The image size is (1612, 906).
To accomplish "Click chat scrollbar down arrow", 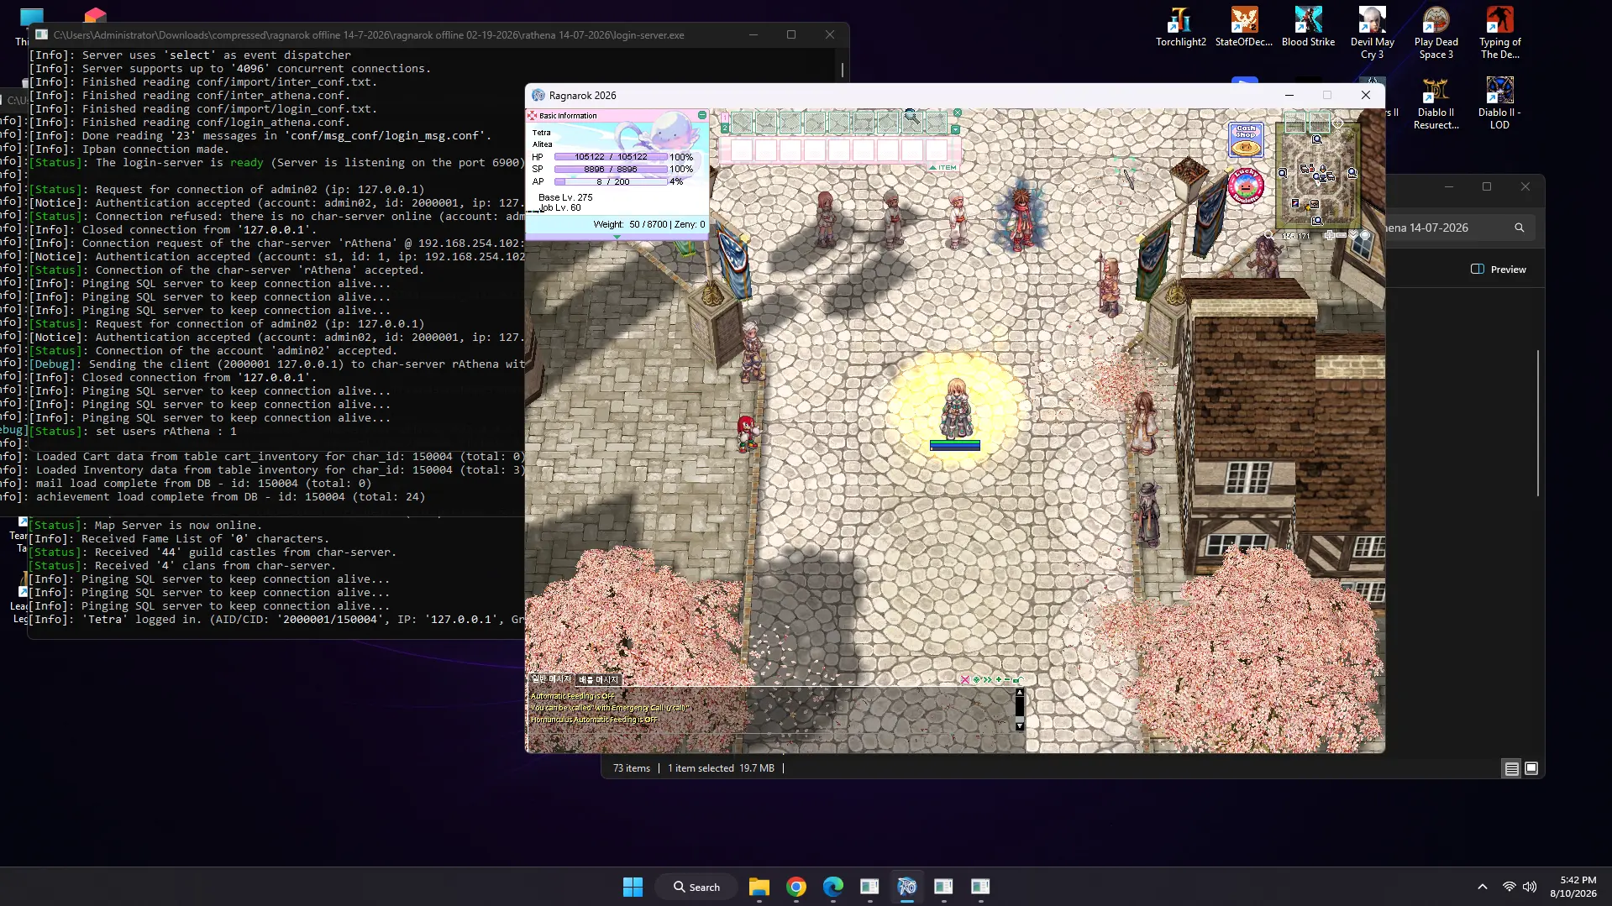I will coord(1020,725).
